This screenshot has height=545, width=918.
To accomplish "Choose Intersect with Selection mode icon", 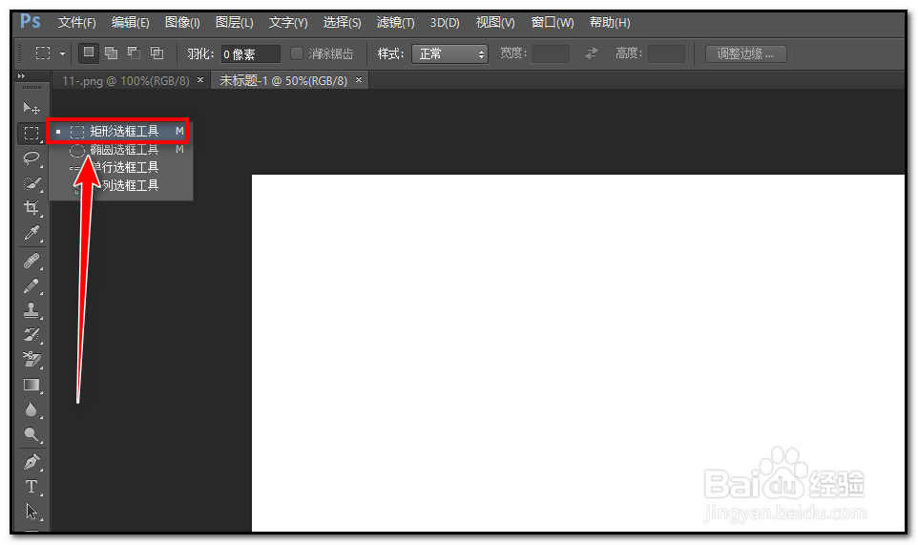I will 156,53.
